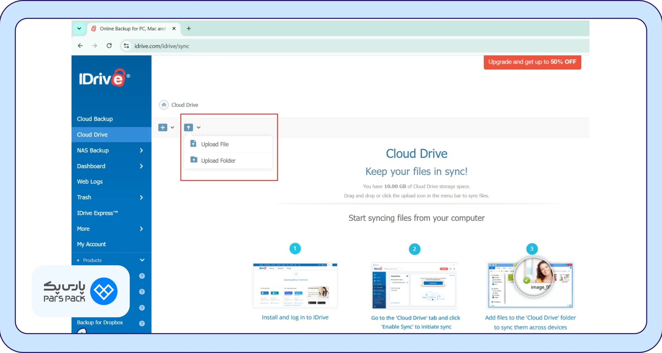Screen dimensions: 662x353
Task: Open site information icon beside the URL
Action: click(x=126, y=46)
